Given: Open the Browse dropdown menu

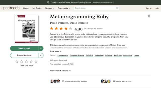Looking at the screenshot, I should (x=50, y=8).
